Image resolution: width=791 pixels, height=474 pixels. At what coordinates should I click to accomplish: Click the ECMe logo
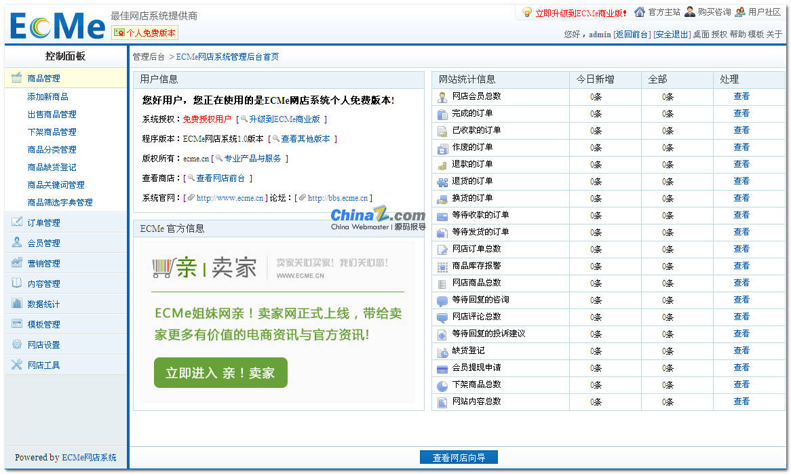[57, 25]
